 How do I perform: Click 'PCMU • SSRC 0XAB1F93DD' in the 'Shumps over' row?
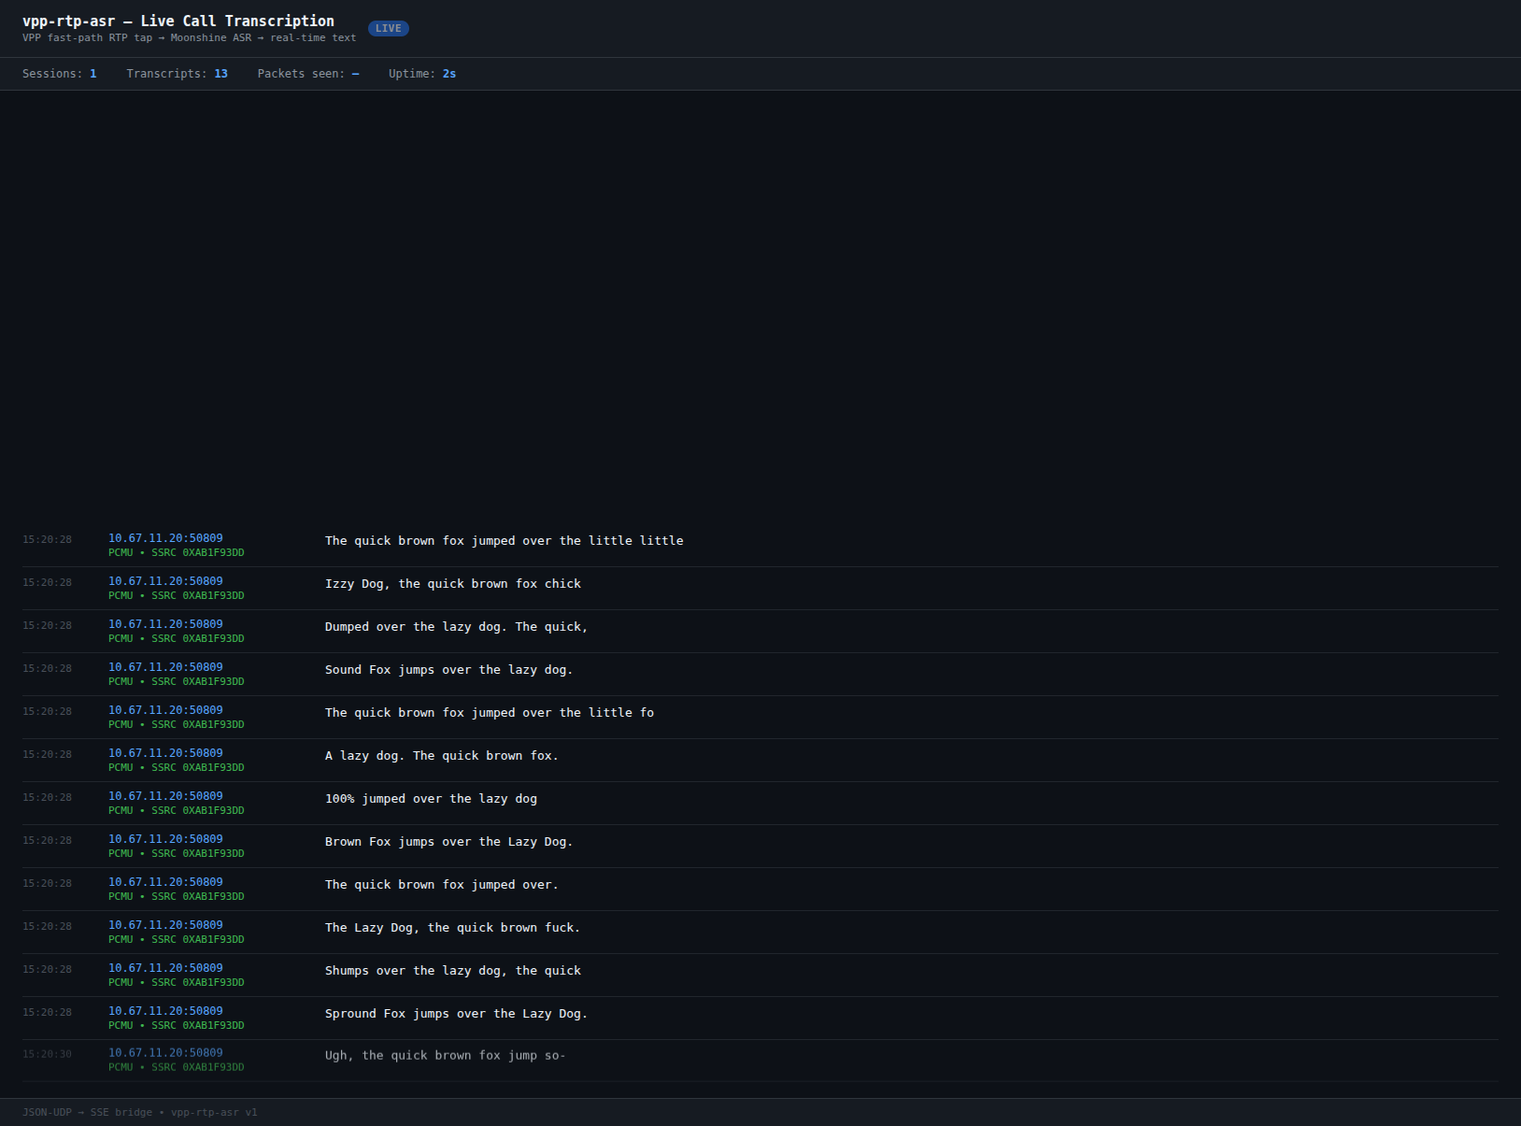[x=177, y=983]
